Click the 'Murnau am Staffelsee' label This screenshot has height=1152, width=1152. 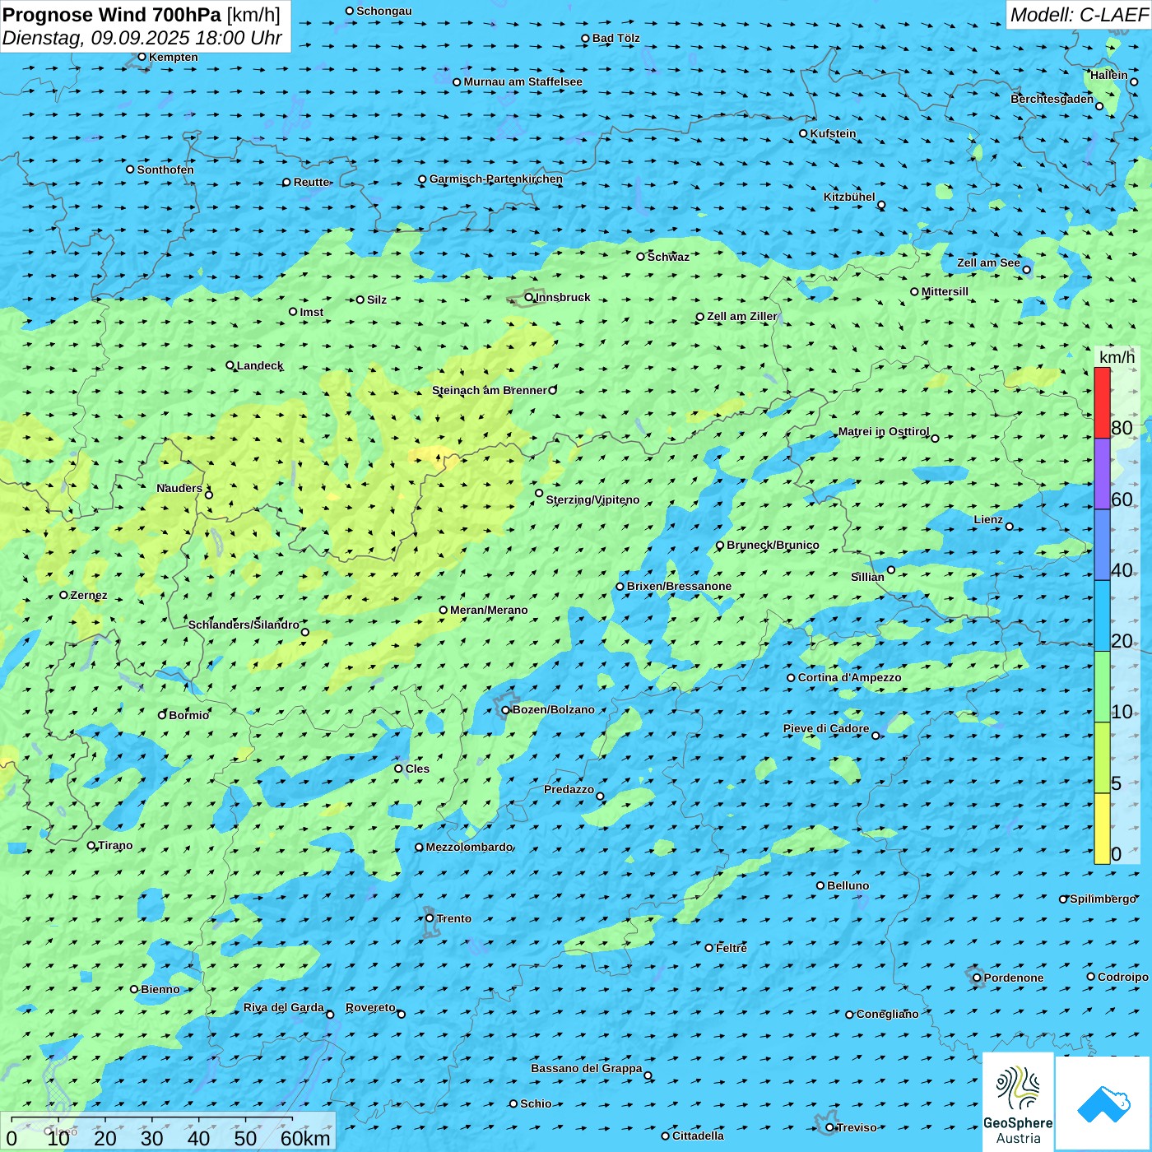point(523,81)
